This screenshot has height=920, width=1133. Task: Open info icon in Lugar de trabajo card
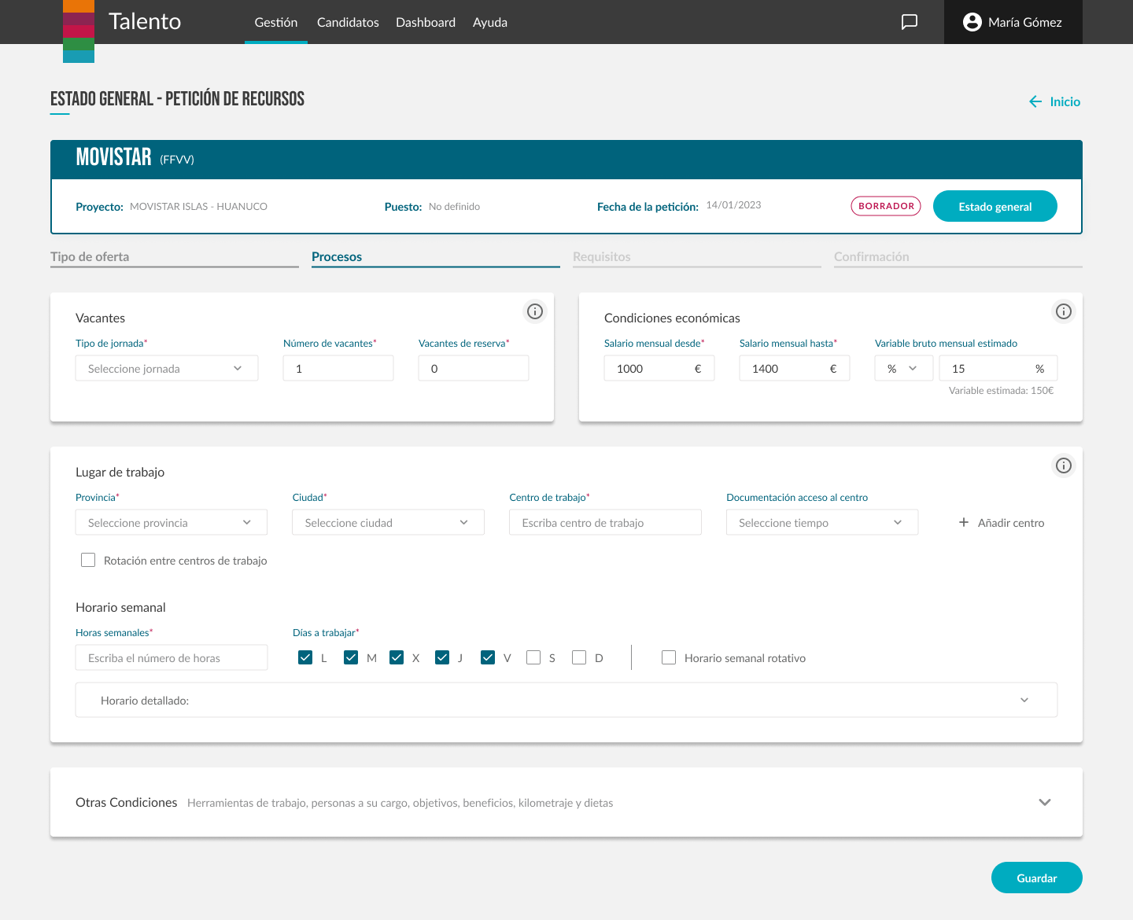pos(1064,466)
